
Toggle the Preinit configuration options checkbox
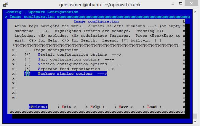[x=28, y=55]
